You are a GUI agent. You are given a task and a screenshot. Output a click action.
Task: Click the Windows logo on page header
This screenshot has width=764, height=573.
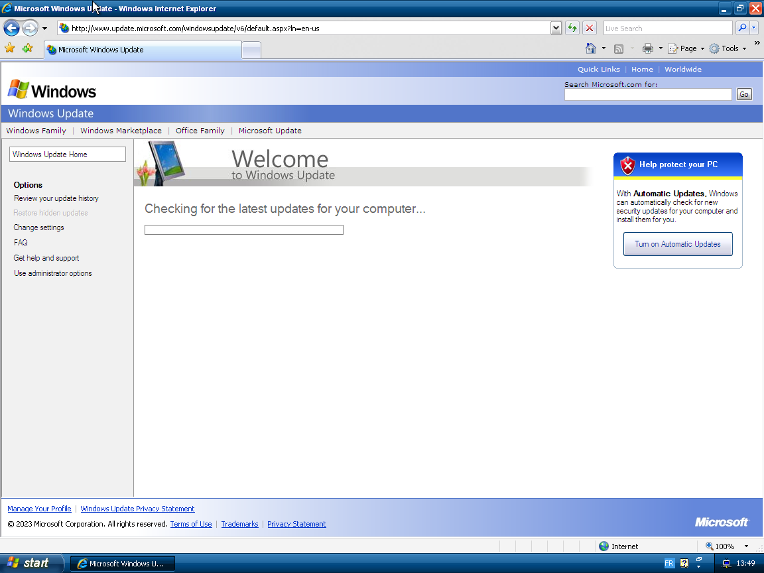tap(52, 90)
